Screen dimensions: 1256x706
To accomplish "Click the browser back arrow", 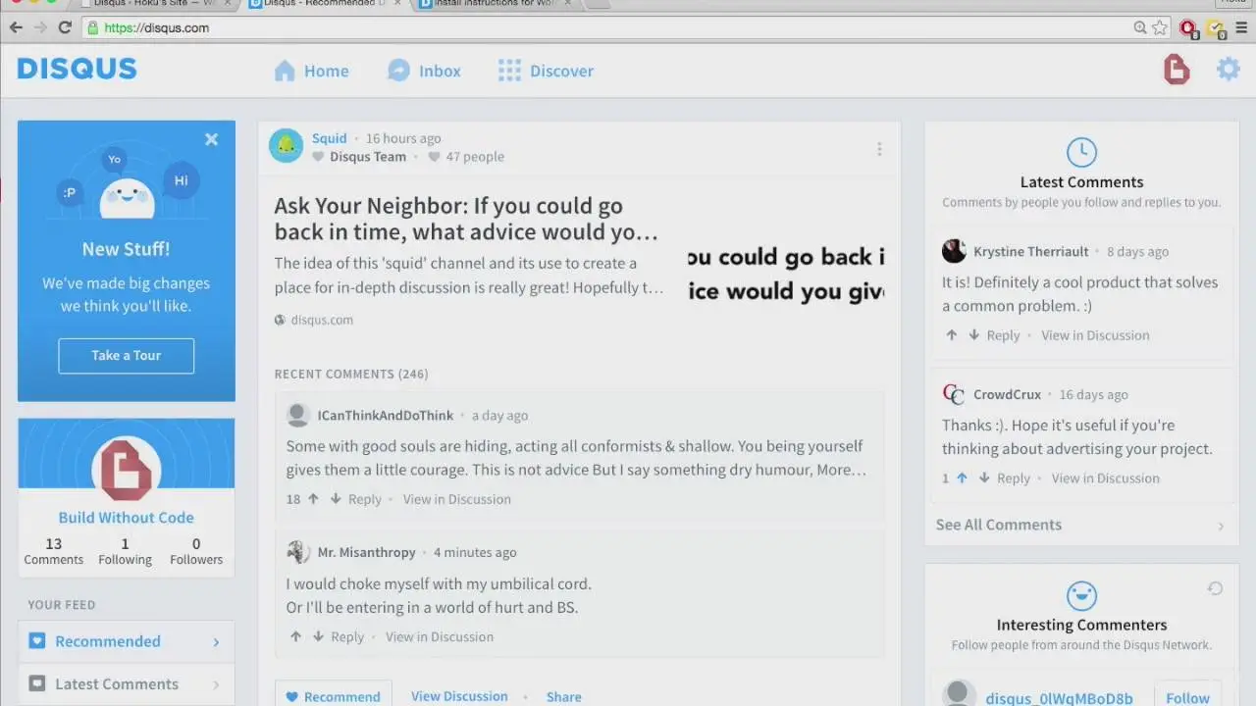I will pos(16,27).
